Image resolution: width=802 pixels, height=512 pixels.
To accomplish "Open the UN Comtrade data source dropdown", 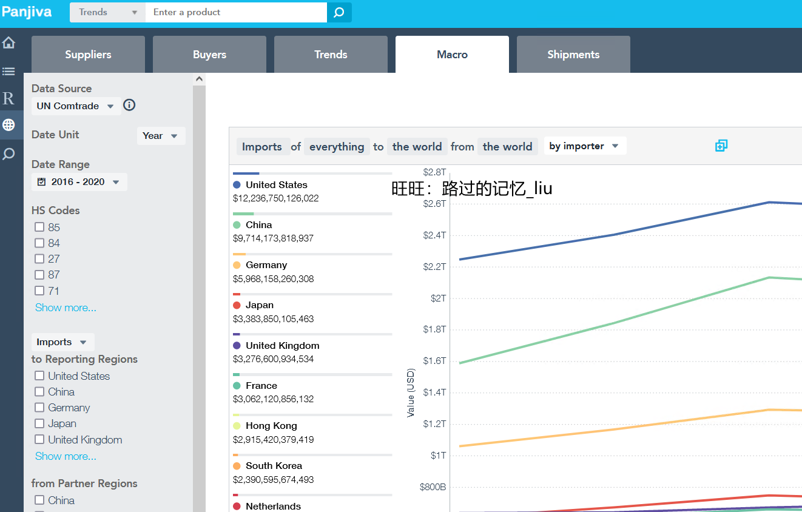I will coord(76,106).
